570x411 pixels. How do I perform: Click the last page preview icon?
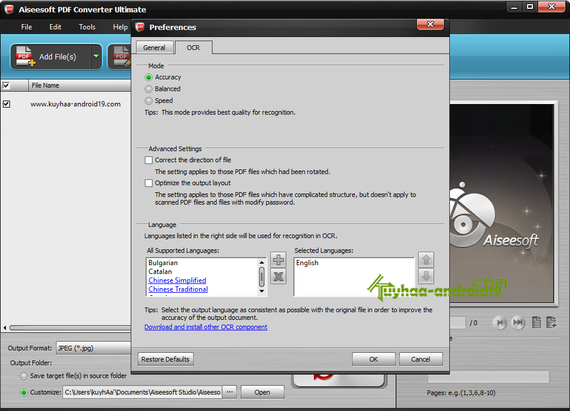coord(518,322)
